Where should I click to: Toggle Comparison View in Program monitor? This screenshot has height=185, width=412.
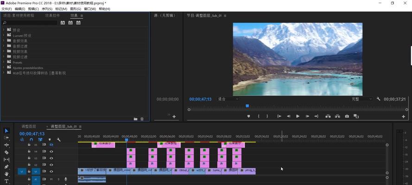356,116
